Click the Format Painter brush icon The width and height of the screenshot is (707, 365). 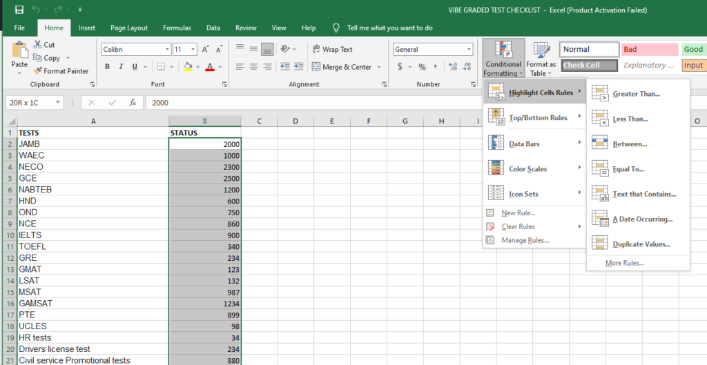click(39, 71)
